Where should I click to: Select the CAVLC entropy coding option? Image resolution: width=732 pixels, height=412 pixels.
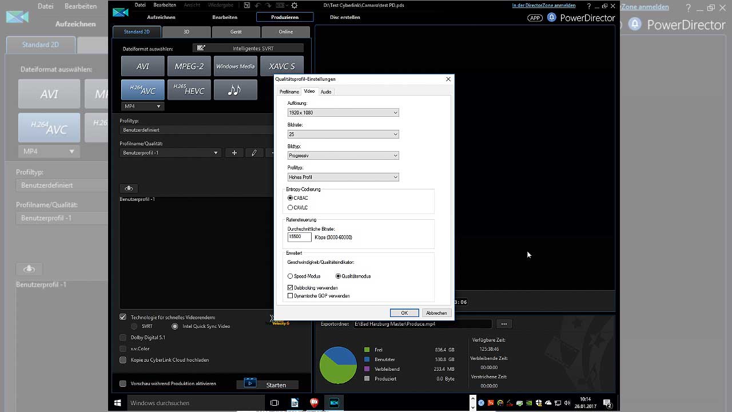click(291, 208)
